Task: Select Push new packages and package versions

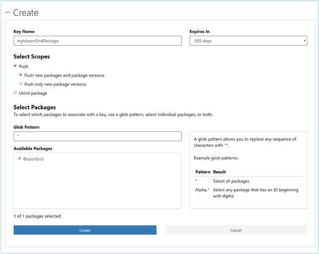Action: (x=21, y=75)
